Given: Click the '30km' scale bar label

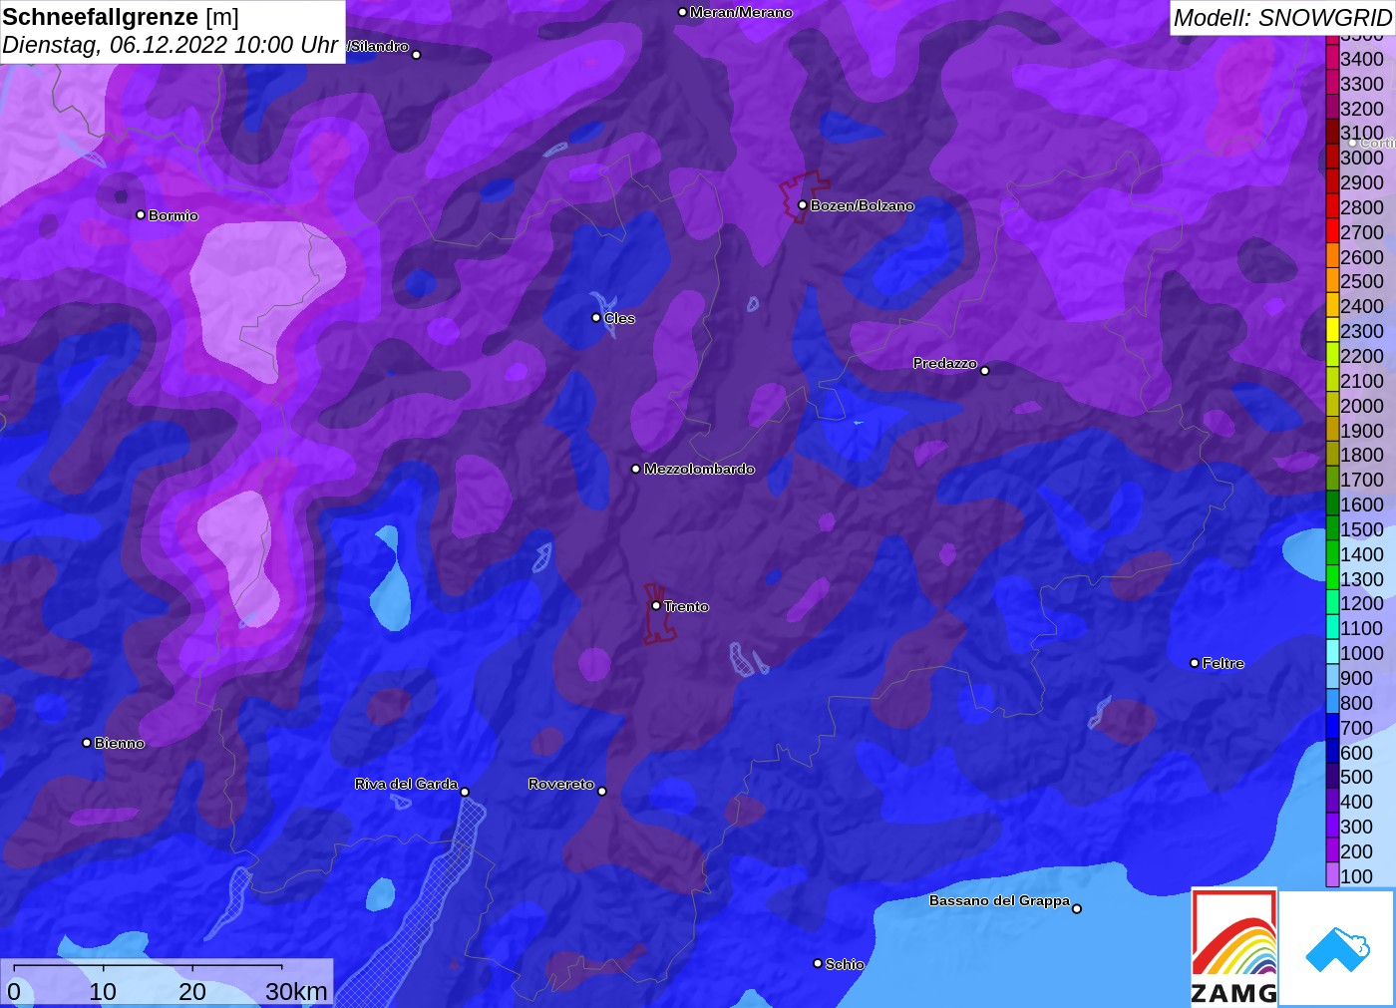Looking at the screenshot, I should [296, 991].
